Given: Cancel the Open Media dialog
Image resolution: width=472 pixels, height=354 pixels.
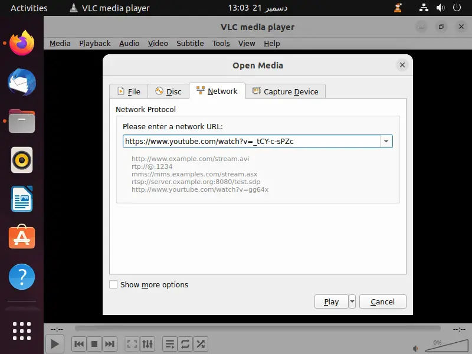Looking at the screenshot, I should click(382, 301).
